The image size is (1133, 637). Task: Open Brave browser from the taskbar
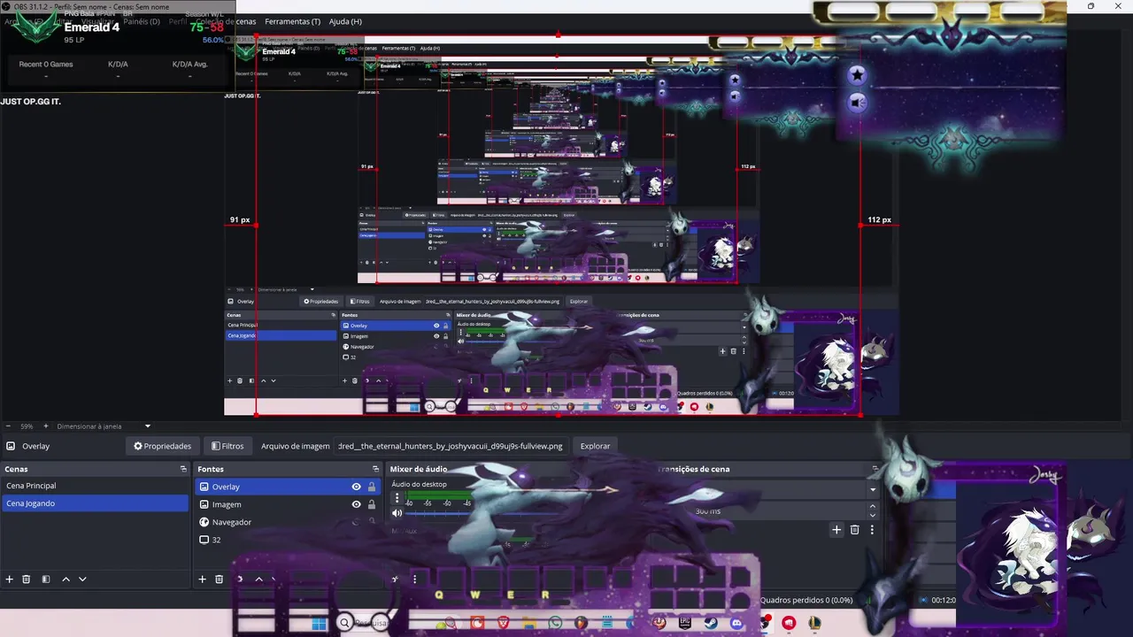[504, 623]
